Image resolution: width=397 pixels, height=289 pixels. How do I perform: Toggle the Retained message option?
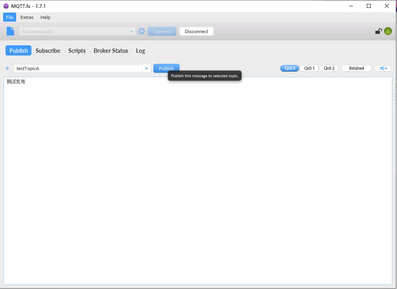357,68
